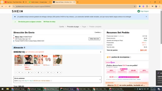Open the $17.89 shorts product thumbnail
Viewport: 162px width, 91px height.
19,59
